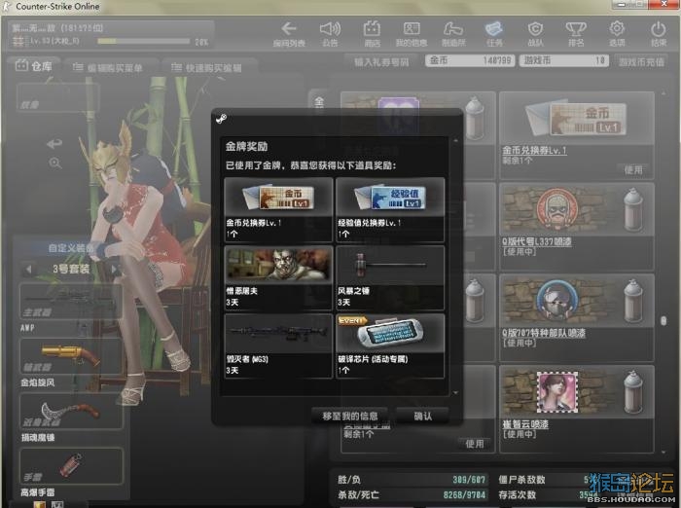Click the lower 使用 button under 剩余1个

(x=475, y=444)
